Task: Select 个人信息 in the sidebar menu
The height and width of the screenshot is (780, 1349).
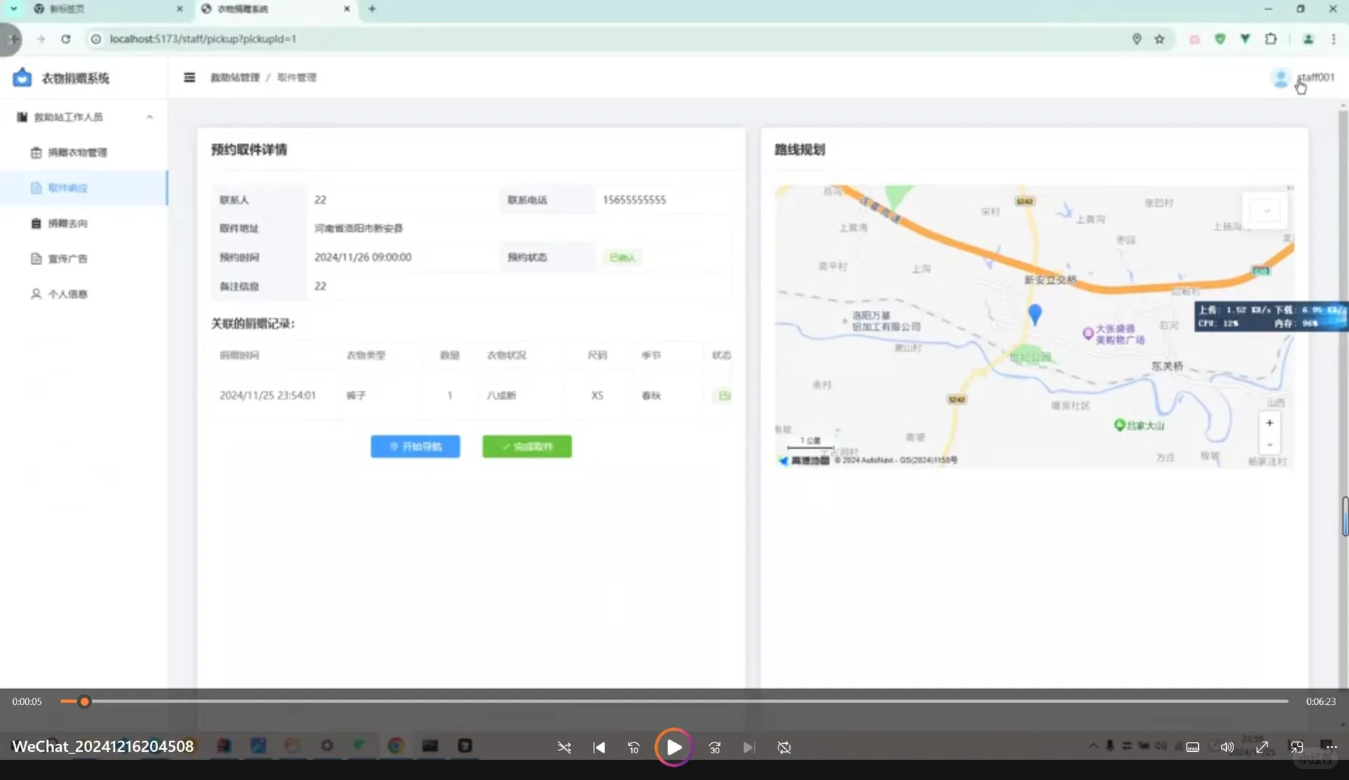Action: [x=68, y=293]
